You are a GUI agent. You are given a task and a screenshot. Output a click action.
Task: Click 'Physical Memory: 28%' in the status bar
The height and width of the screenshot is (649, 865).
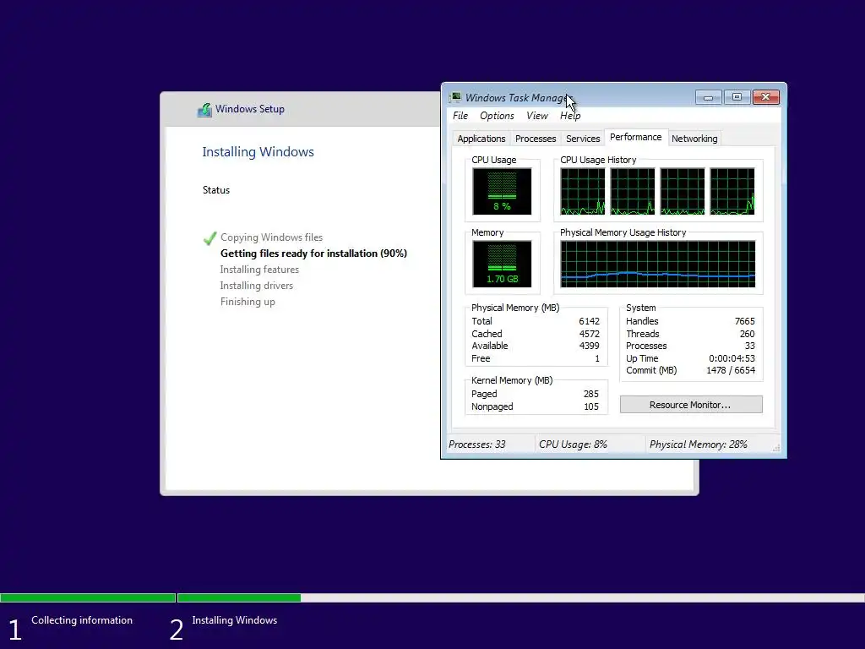point(698,444)
